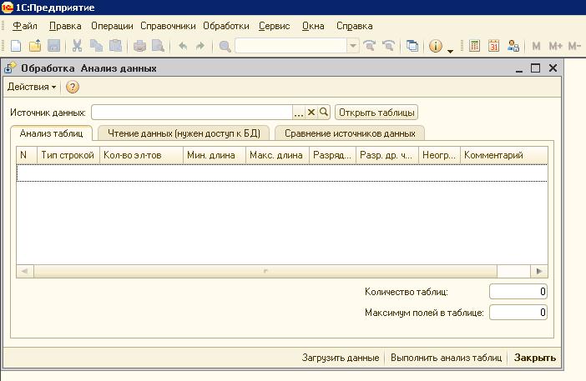Viewport: 586px width, 381px height.
Task: Open the calculator from the toolbar
Action: pyautogui.click(x=475, y=47)
